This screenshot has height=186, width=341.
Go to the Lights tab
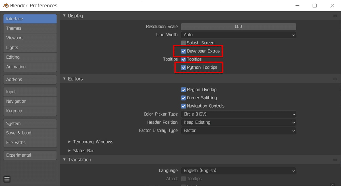click(x=30, y=48)
